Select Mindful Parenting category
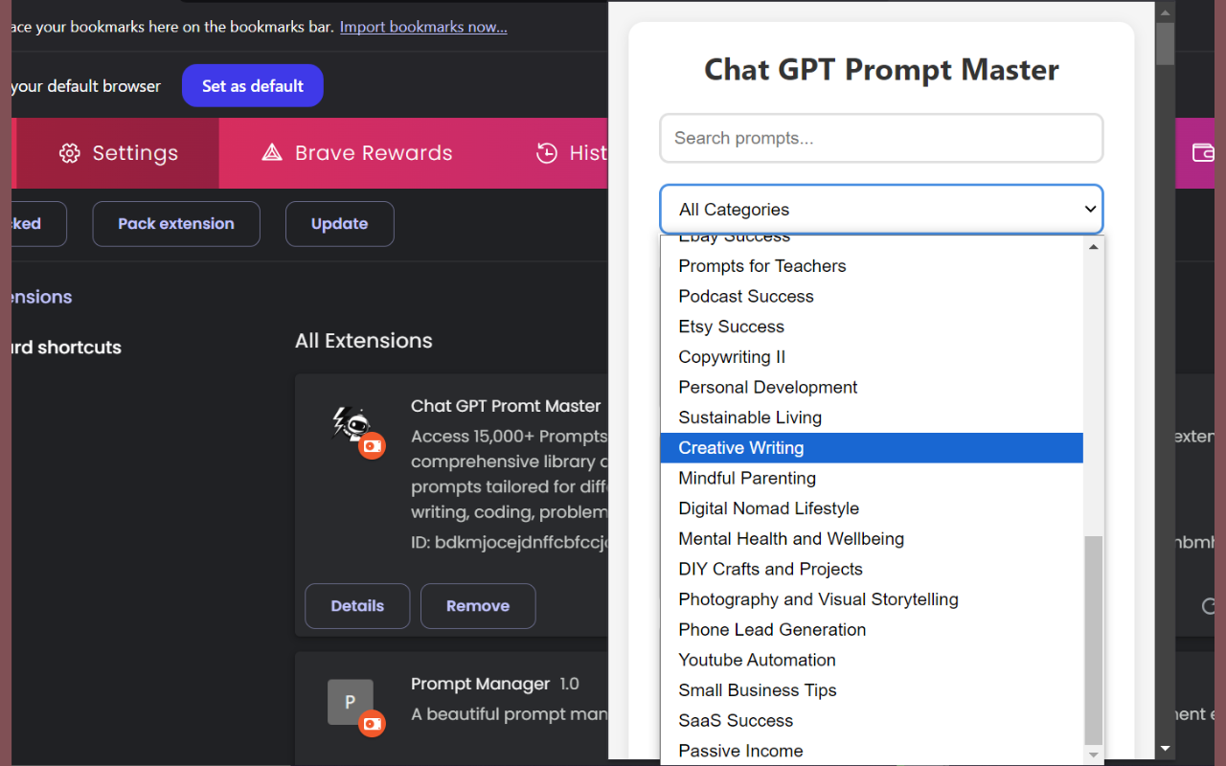This screenshot has width=1226, height=766. [872, 479]
